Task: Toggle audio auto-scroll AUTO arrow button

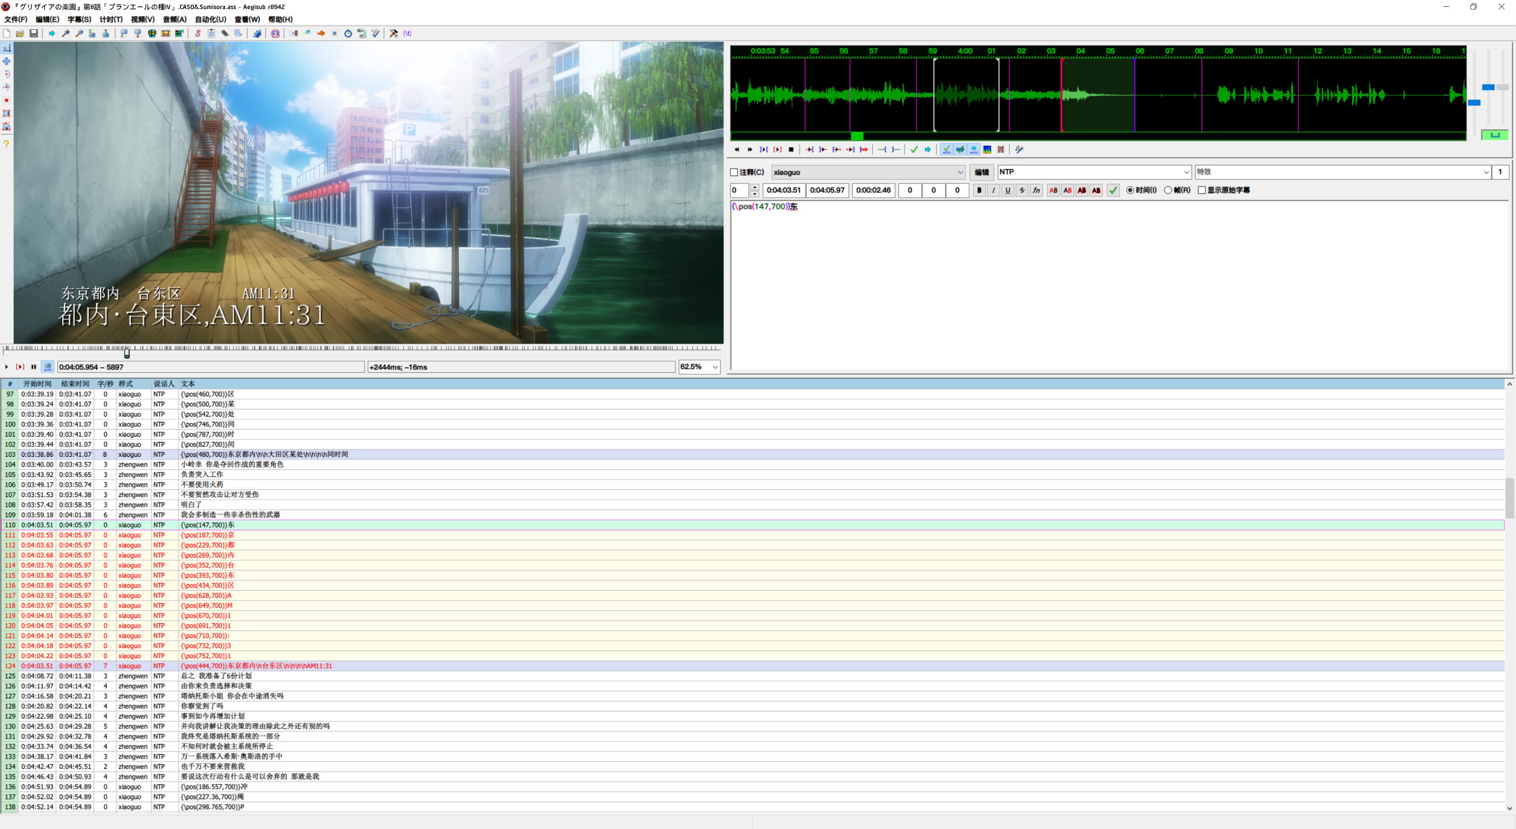Action: tap(974, 150)
